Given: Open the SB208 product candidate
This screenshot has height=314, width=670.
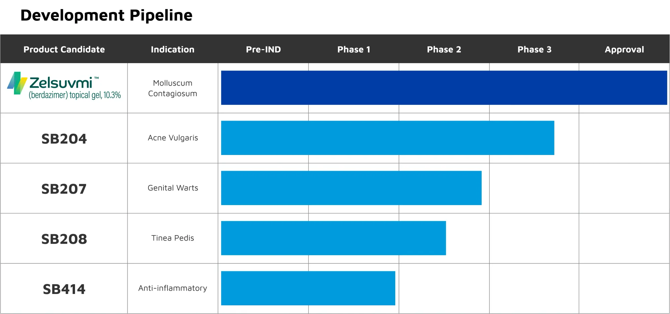Looking at the screenshot, I should click(64, 239).
